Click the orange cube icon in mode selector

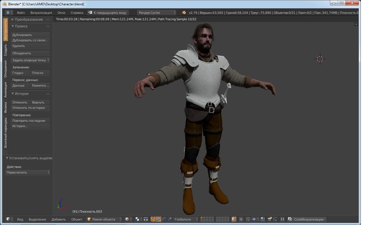pos(89,219)
